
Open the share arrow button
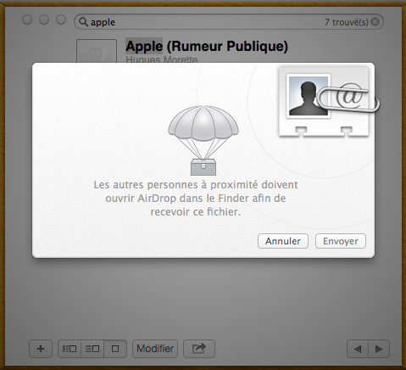click(199, 349)
